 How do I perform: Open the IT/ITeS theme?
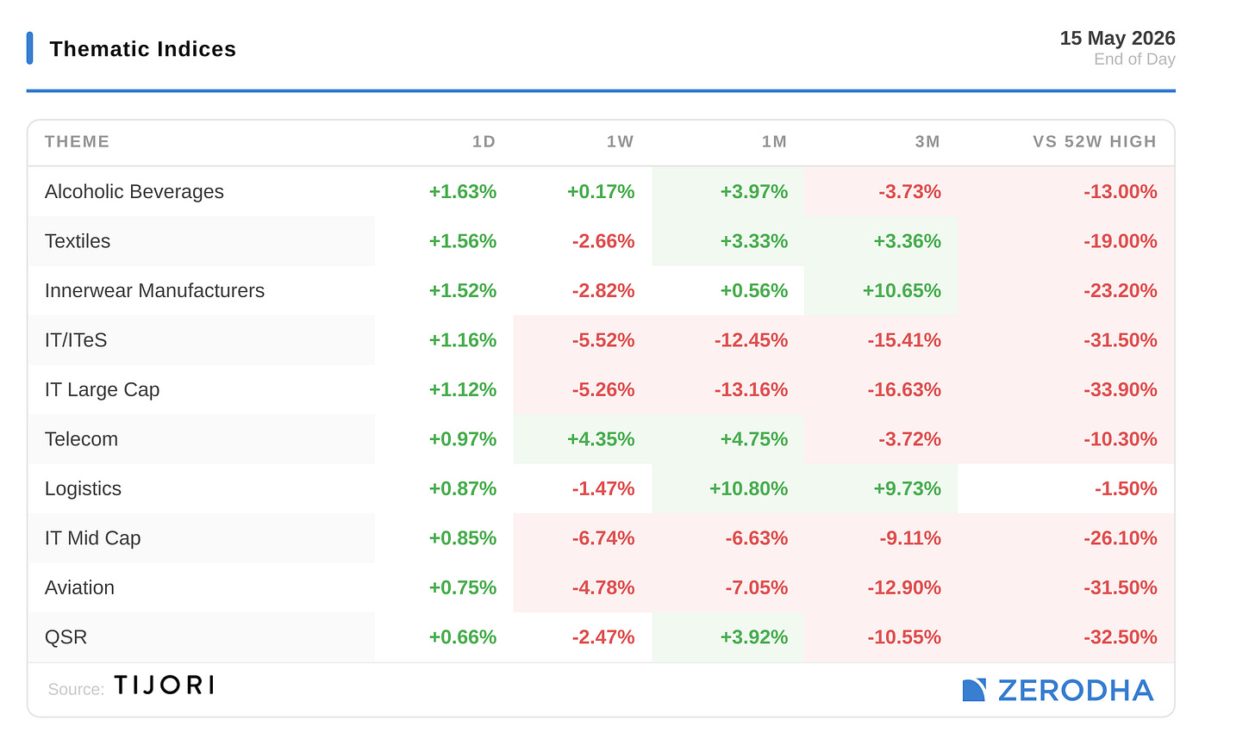coord(76,340)
